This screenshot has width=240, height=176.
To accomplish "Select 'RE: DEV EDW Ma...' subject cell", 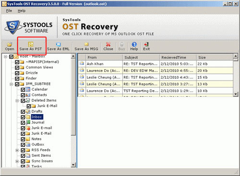I will pyautogui.click(x=141, y=70).
